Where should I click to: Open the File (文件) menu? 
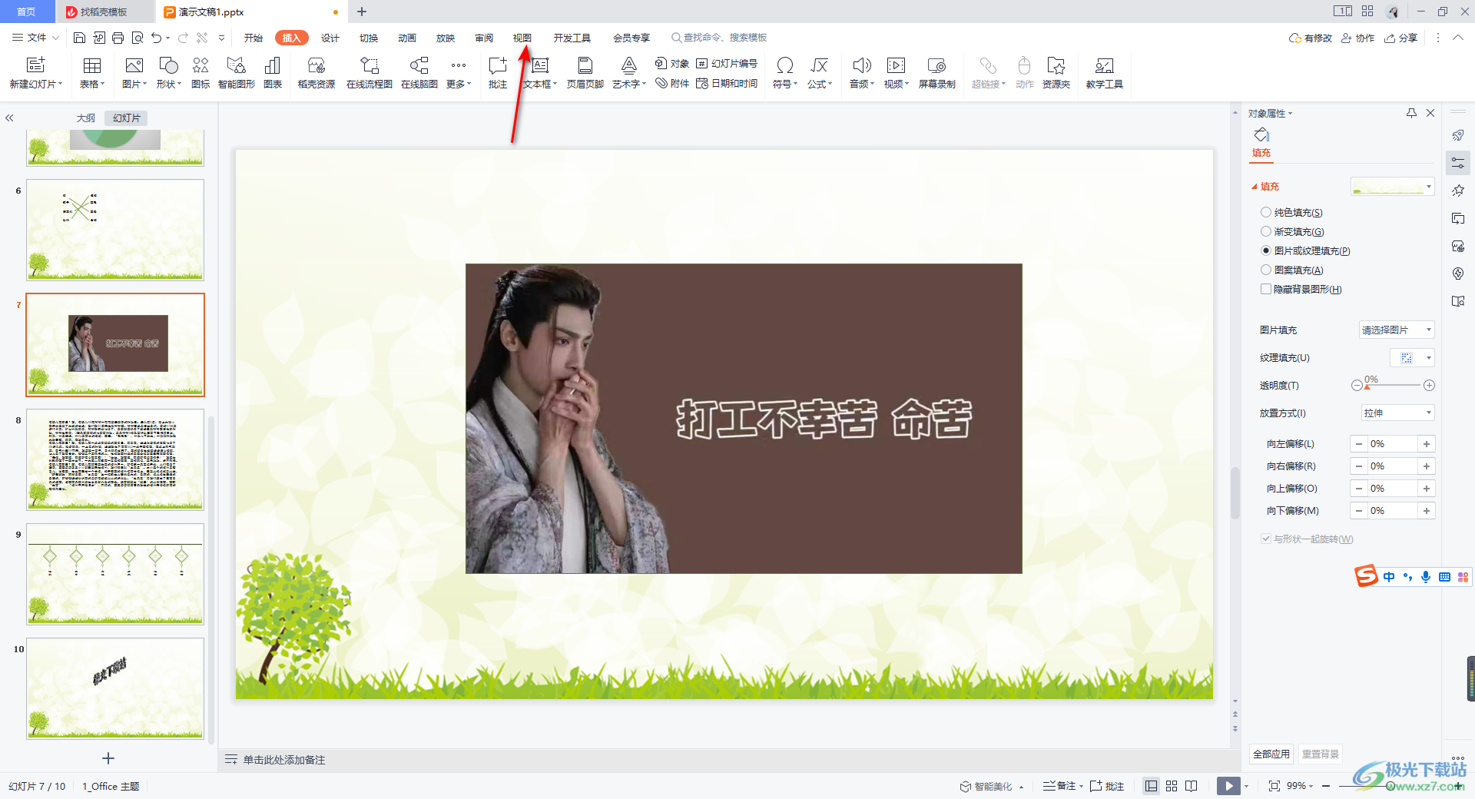pos(36,38)
